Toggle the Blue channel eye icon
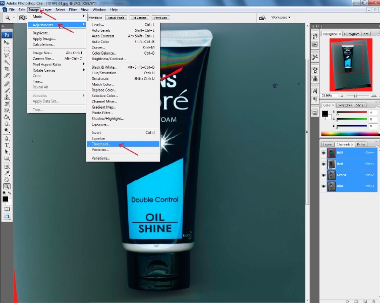The image size is (380, 303). 323,186
